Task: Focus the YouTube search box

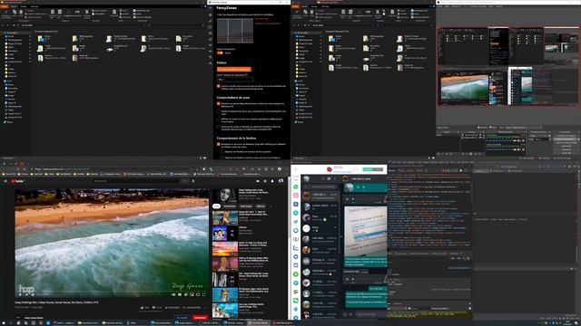Action: click(136, 181)
